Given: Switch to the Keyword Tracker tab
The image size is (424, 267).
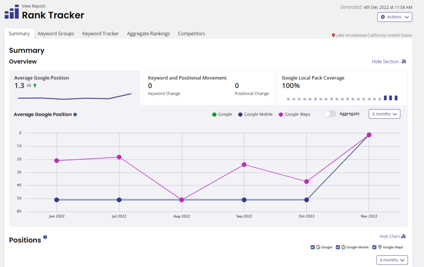Looking at the screenshot, I should [x=100, y=33].
